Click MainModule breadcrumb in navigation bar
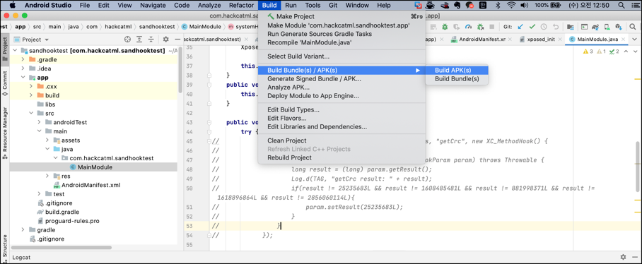The height and width of the screenshot is (264, 642). click(x=202, y=27)
